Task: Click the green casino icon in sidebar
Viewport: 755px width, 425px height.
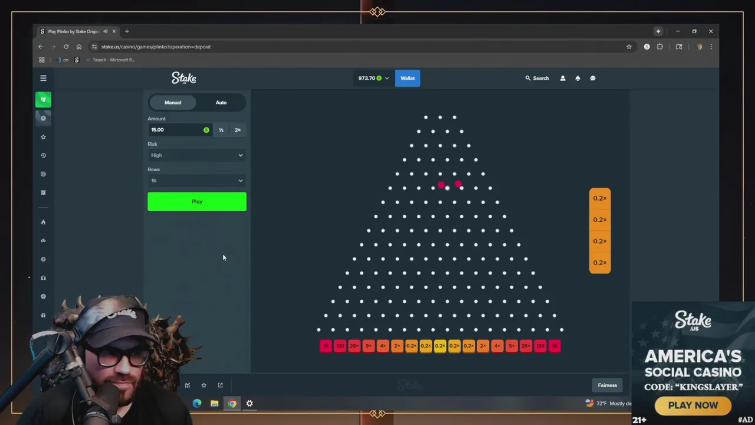Action: [x=43, y=99]
